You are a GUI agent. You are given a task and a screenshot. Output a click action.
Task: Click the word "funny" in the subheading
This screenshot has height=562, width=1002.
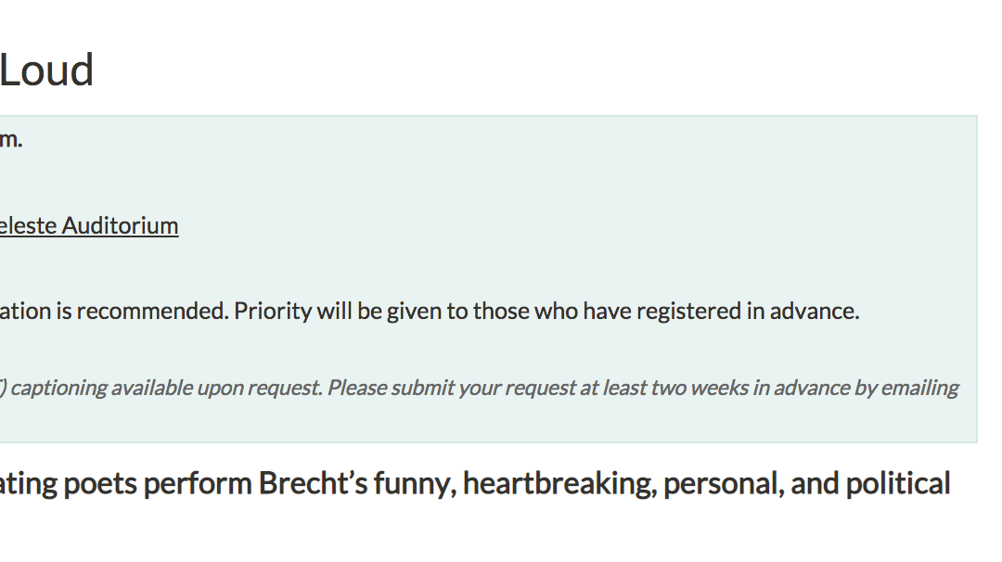pyautogui.click(x=416, y=484)
